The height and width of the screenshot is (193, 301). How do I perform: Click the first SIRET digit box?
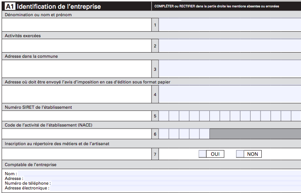tap(164, 116)
